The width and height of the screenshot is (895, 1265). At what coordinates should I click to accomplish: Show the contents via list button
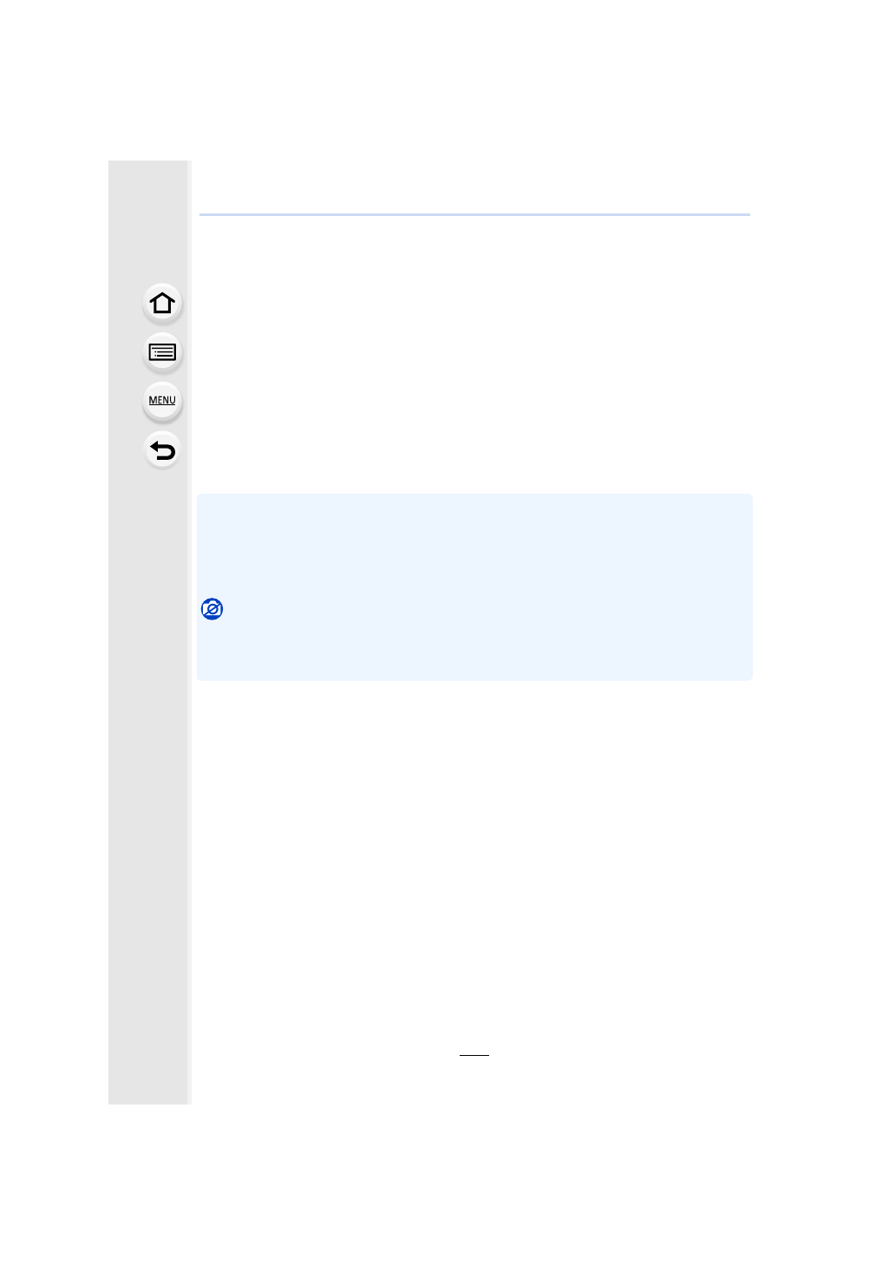(x=162, y=352)
